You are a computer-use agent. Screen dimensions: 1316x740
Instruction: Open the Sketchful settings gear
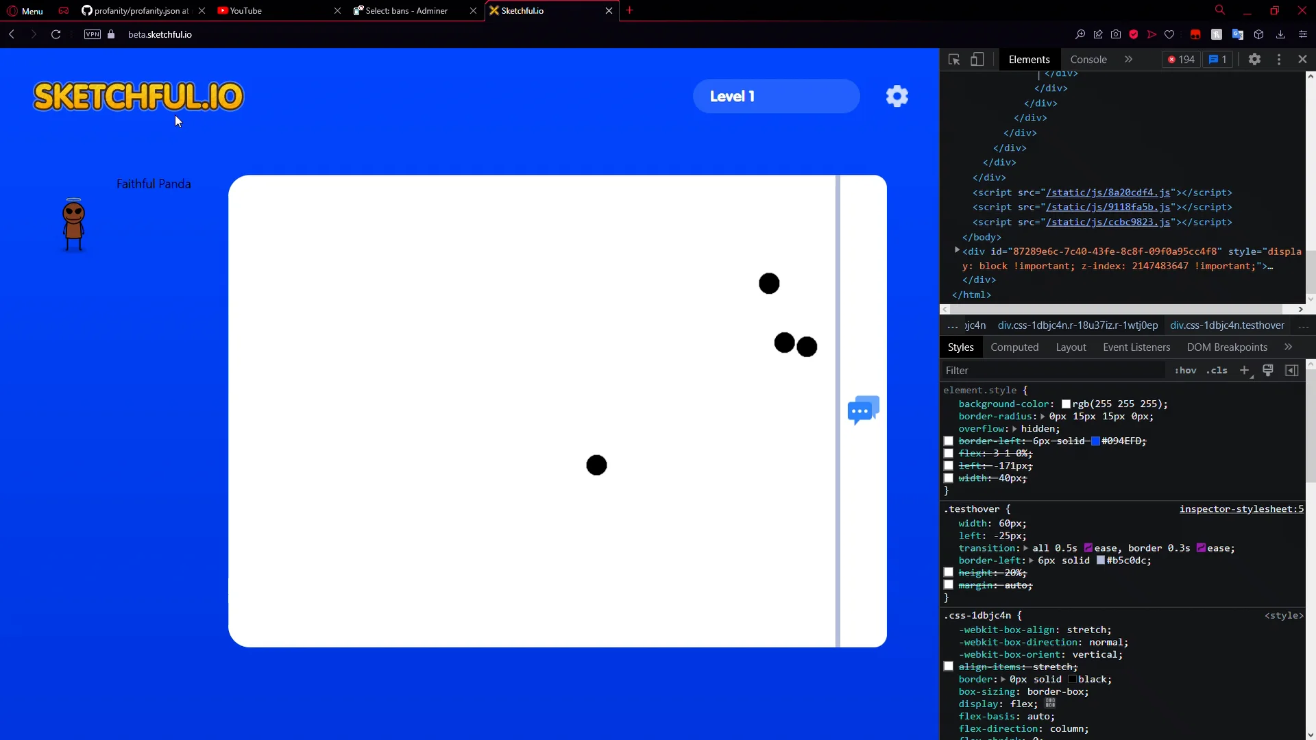click(x=897, y=96)
